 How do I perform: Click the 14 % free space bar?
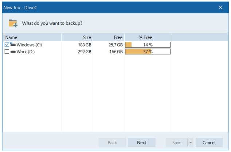(x=148, y=45)
